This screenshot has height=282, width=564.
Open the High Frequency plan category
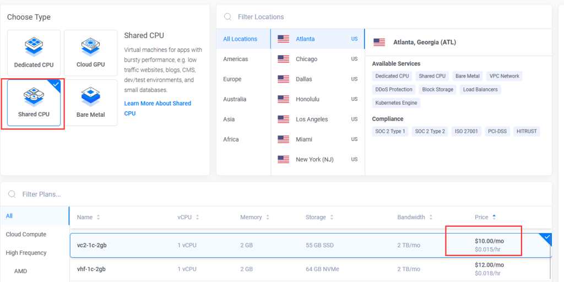(x=26, y=253)
